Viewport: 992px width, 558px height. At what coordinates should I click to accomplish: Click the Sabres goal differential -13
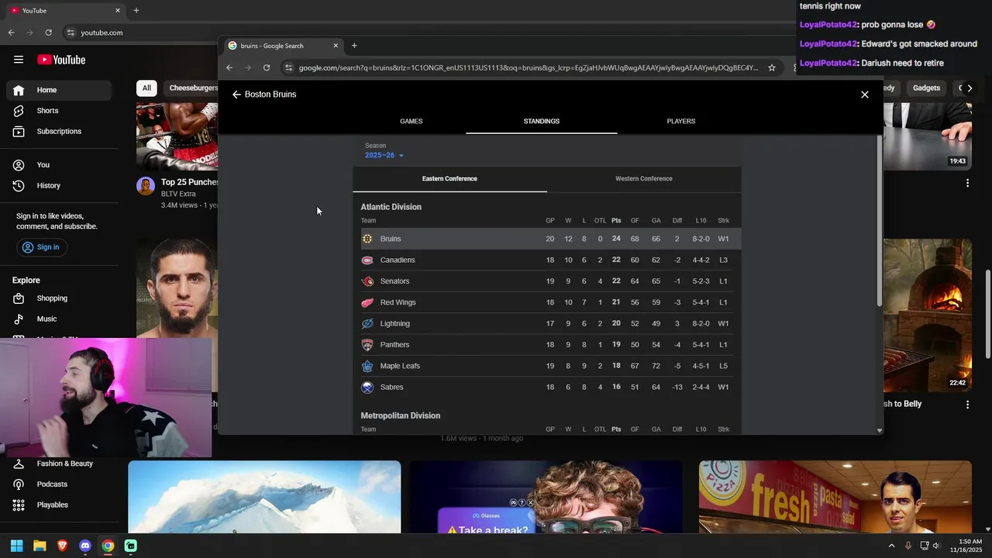tap(677, 387)
